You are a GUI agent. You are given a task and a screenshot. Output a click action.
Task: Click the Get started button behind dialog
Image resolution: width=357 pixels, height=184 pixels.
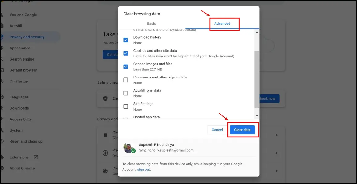[x=110, y=55]
